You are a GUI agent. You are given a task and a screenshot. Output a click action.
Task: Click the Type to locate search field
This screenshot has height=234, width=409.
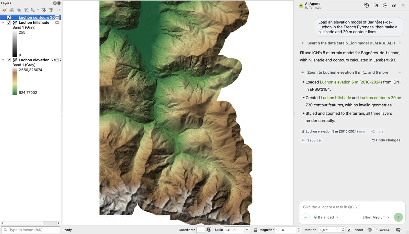click(x=31, y=230)
